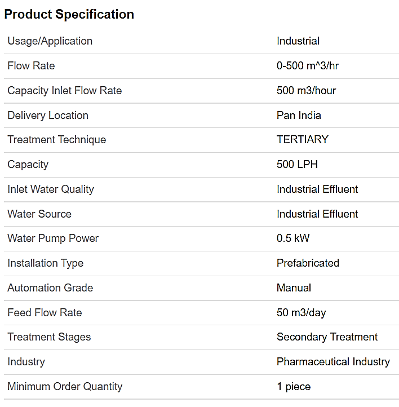Image resolution: width=399 pixels, height=407 pixels.
Task: Click the Inlet Water Quality label
Action: [51, 189]
